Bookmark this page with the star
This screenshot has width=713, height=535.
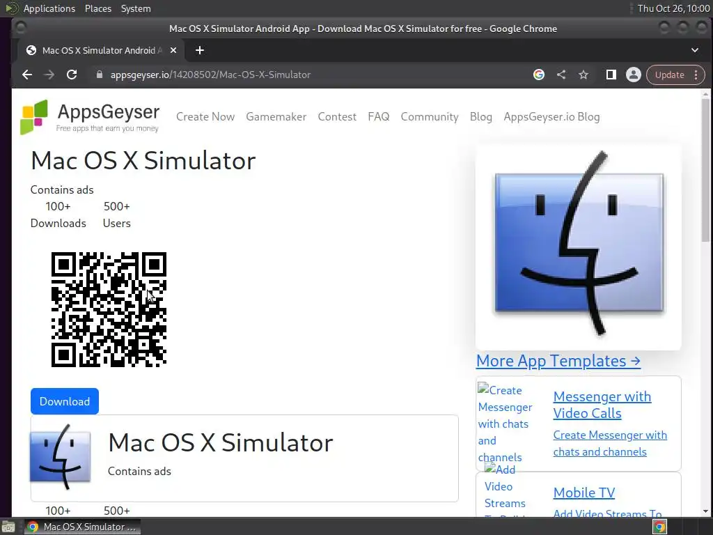(583, 75)
